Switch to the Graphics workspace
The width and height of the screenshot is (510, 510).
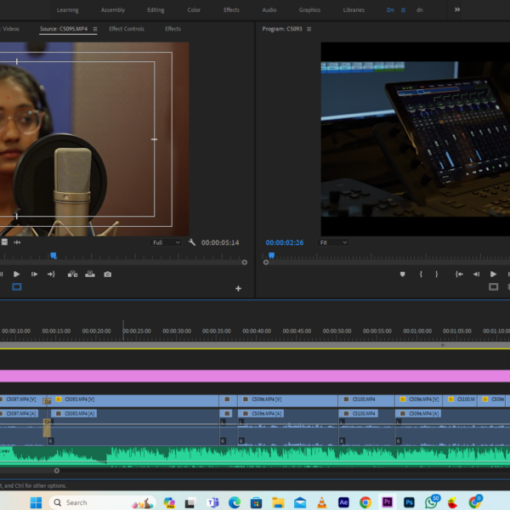[x=309, y=10]
